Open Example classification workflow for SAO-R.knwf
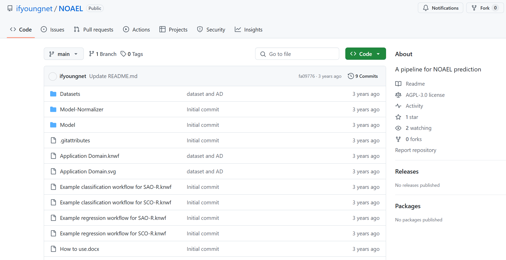Image resolution: width=506 pixels, height=260 pixels. pos(116,187)
